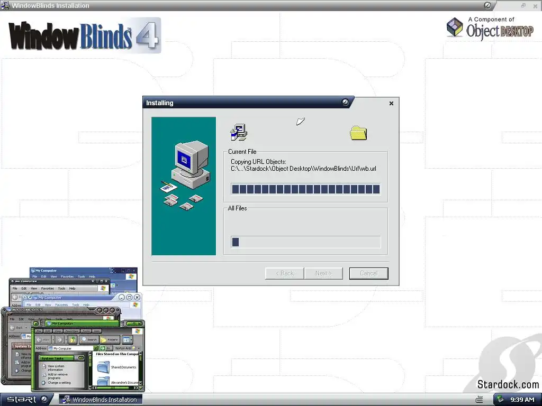Select WindowBlinds Installation taskbar button
This screenshot has width=542, height=406.
pos(100,400)
